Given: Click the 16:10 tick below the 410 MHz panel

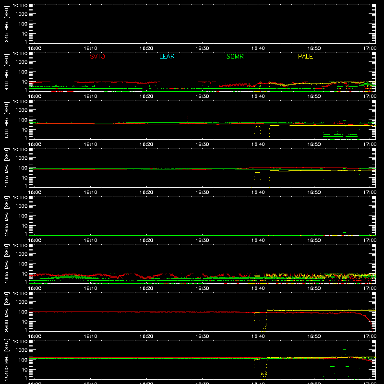Looking at the screenshot, I should pyautogui.click(x=90, y=96).
